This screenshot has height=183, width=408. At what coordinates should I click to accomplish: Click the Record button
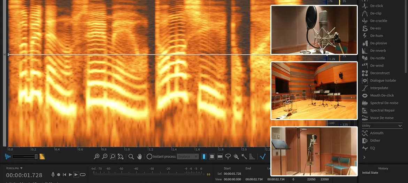pyautogui.click(x=59, y=175)
